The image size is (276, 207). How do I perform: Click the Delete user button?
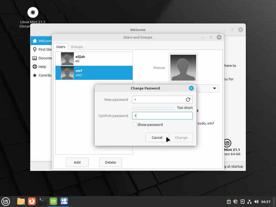111,162
